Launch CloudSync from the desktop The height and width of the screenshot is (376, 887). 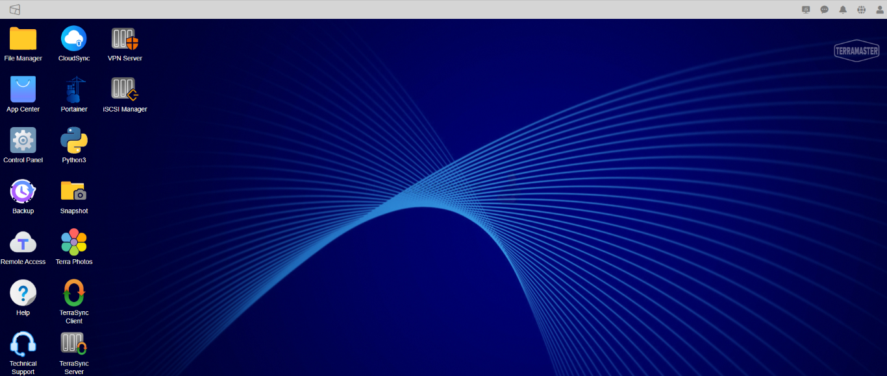[x=74, y=39]
